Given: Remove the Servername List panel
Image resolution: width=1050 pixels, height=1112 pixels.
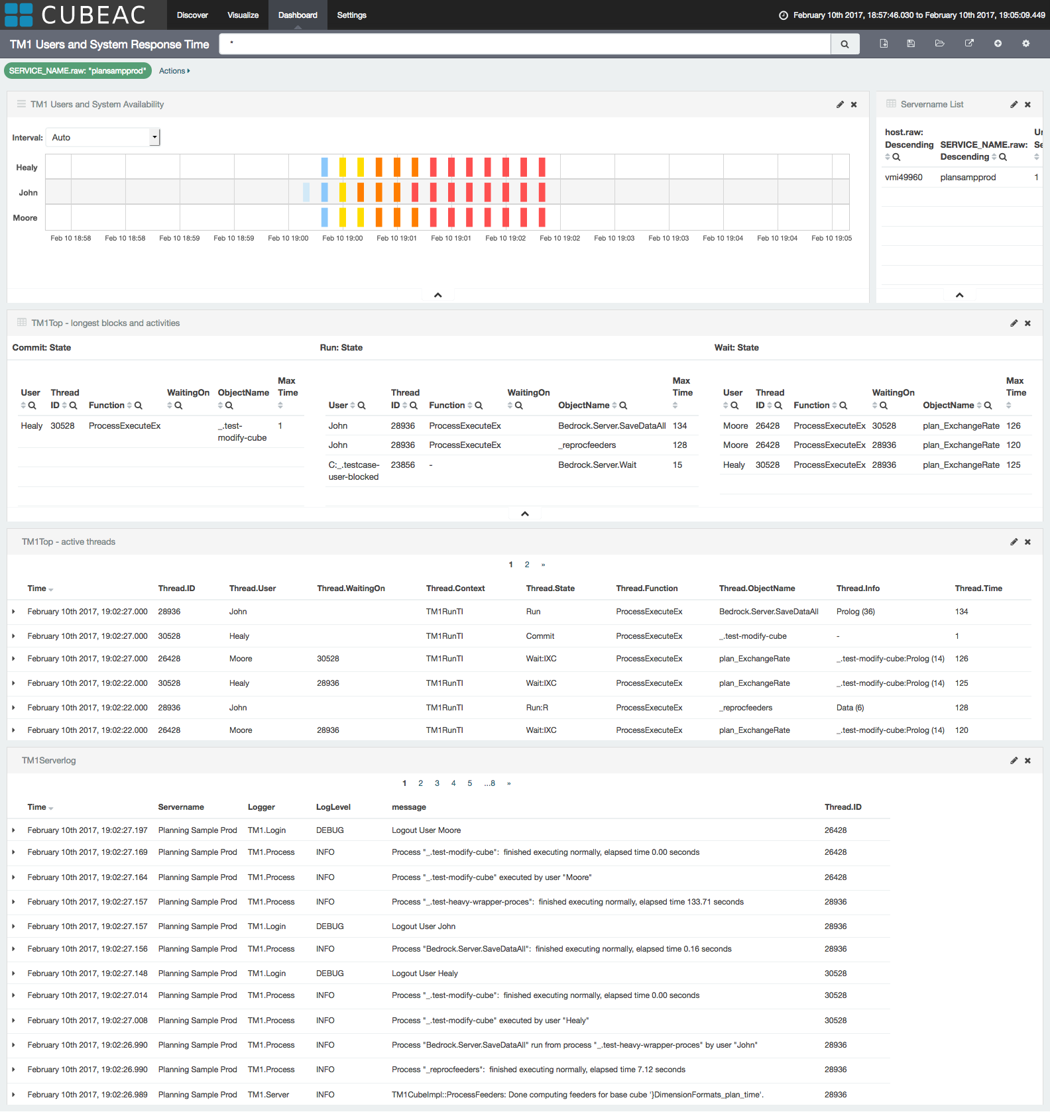Looking at the screenshot, I should (x=1027, y=105).
